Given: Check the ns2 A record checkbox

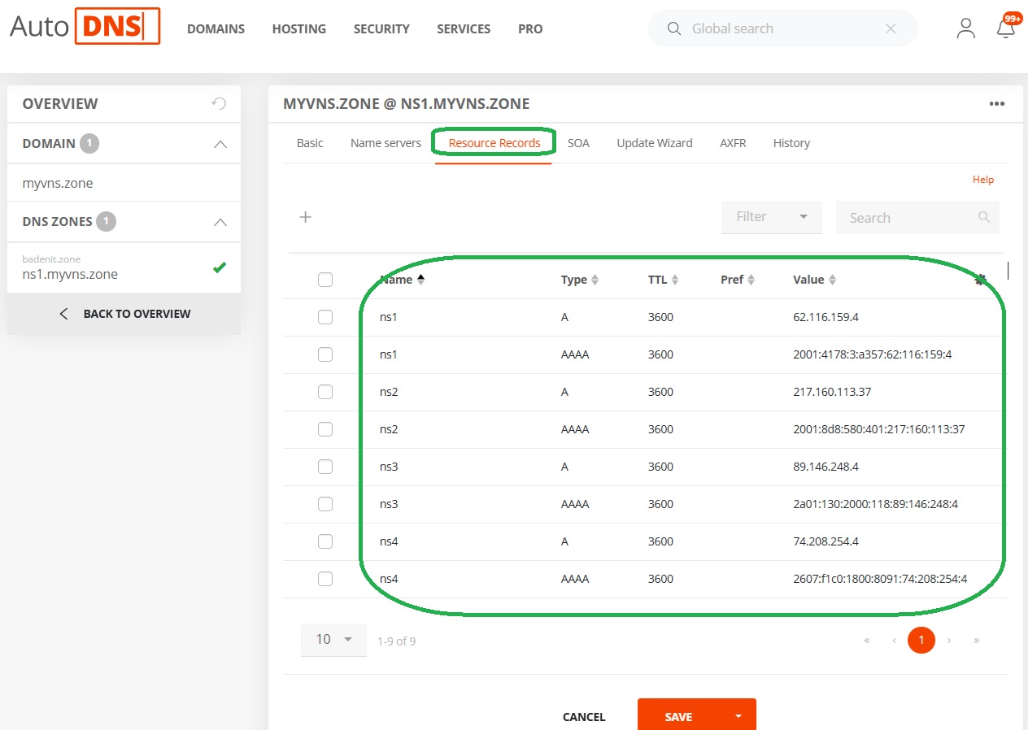Looking at the screenshot, I should tap(325, 392).
